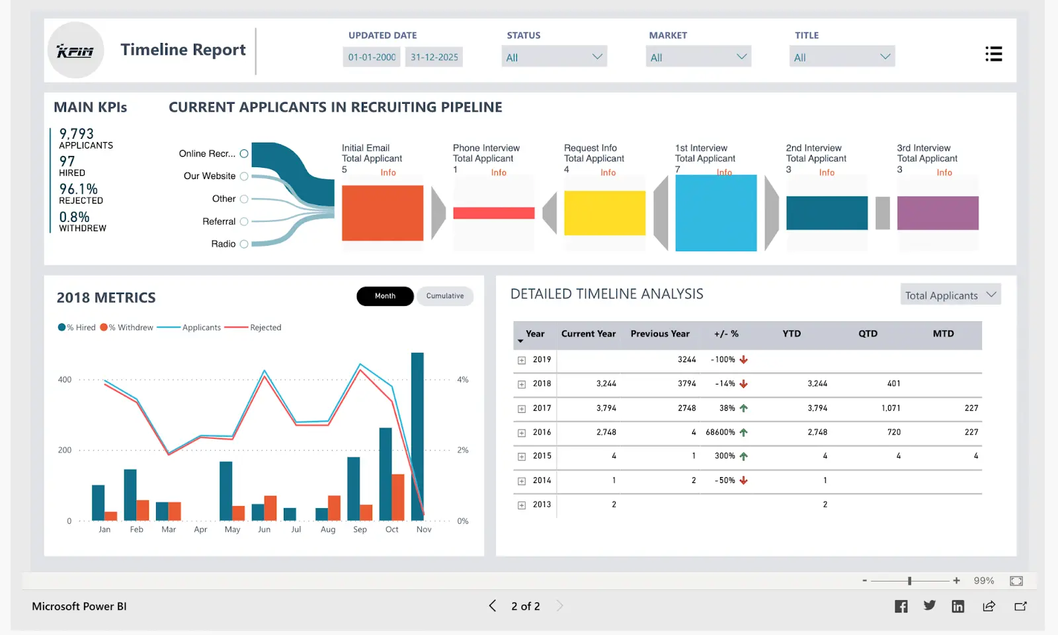Enter full screen mode via the fullscreen icon
The image size is (1058, 635).
pos(1016,581)
